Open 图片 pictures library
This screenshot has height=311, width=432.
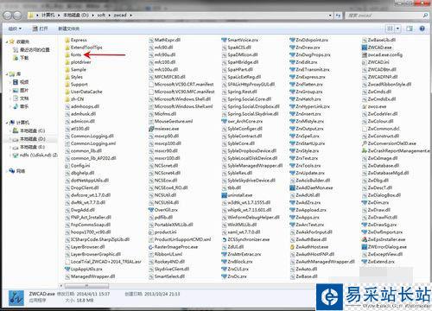tap(21, 90)
